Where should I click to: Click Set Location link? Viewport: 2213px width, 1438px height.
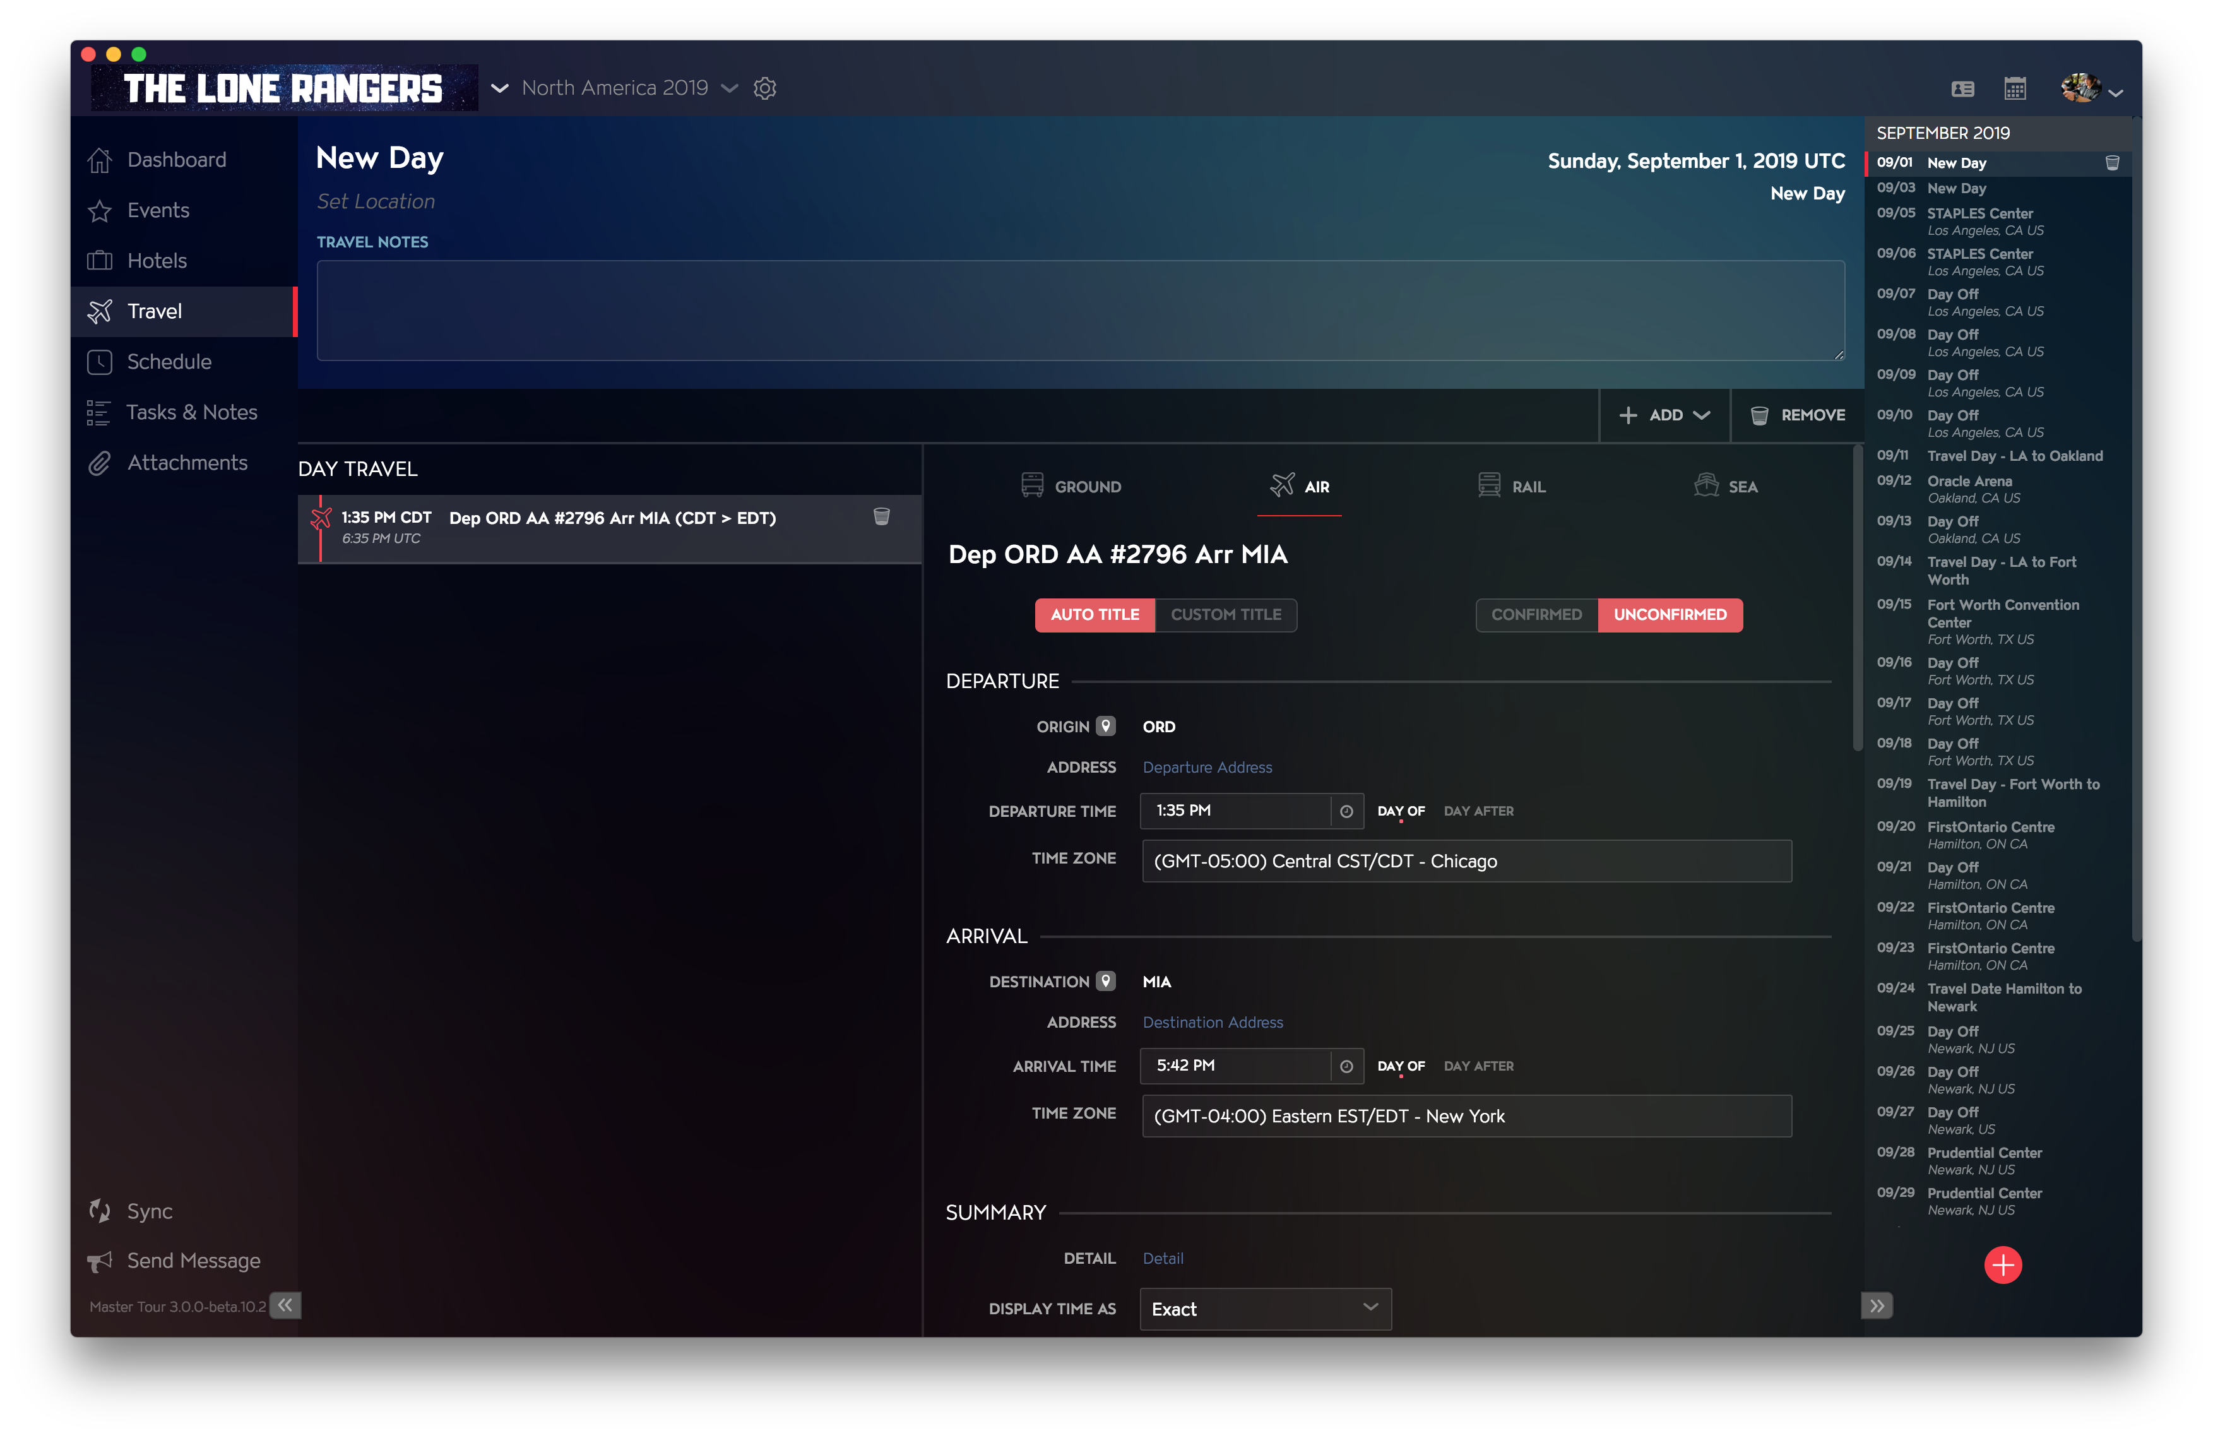(376, 202)
